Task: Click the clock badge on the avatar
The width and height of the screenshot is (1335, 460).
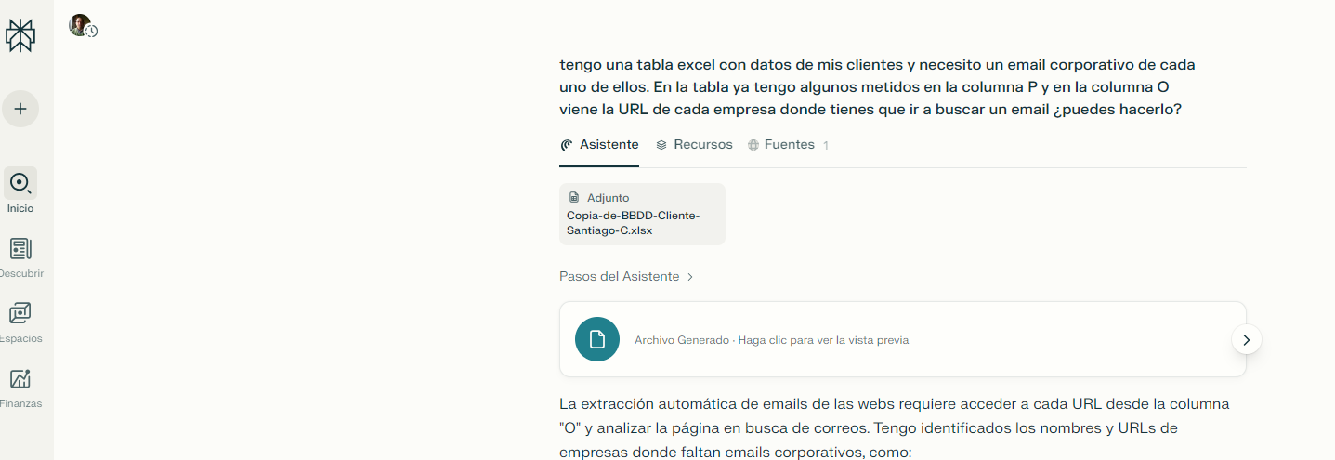Action: (x=92, y=32)
